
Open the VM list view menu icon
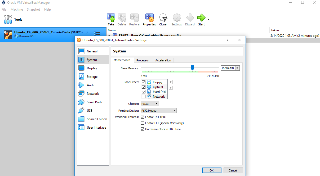(97, 34)
